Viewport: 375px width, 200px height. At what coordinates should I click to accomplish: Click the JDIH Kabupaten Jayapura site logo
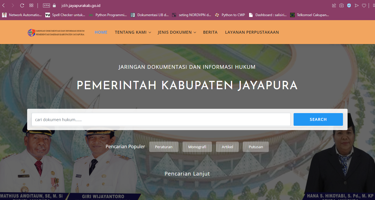click(56, 33)
